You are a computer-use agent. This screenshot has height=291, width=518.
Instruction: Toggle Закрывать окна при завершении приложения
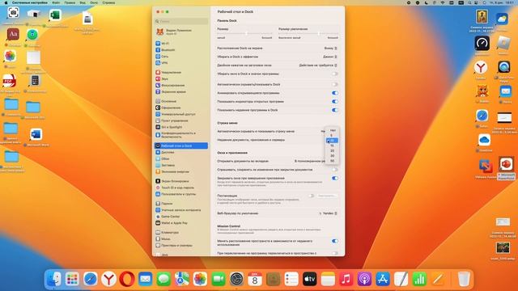pos(334,178)
